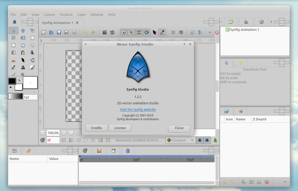The width and height of the screenshot is (298, 191).
Task: Toggle position handles display button
Action: [123, 33]
